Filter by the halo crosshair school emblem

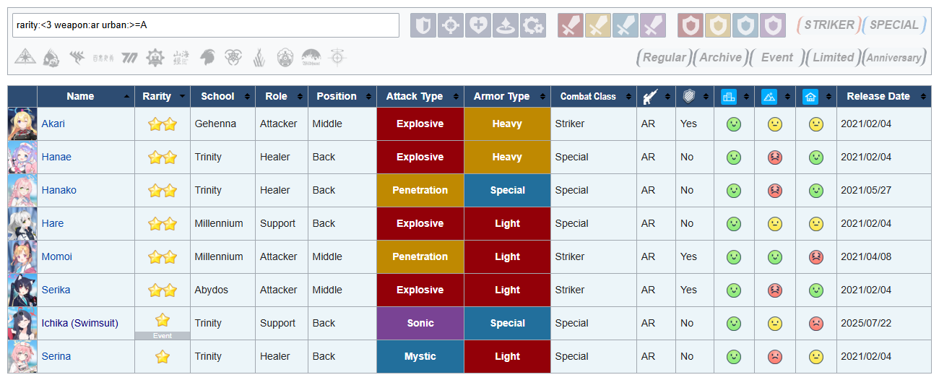click(x=337, y=57)
